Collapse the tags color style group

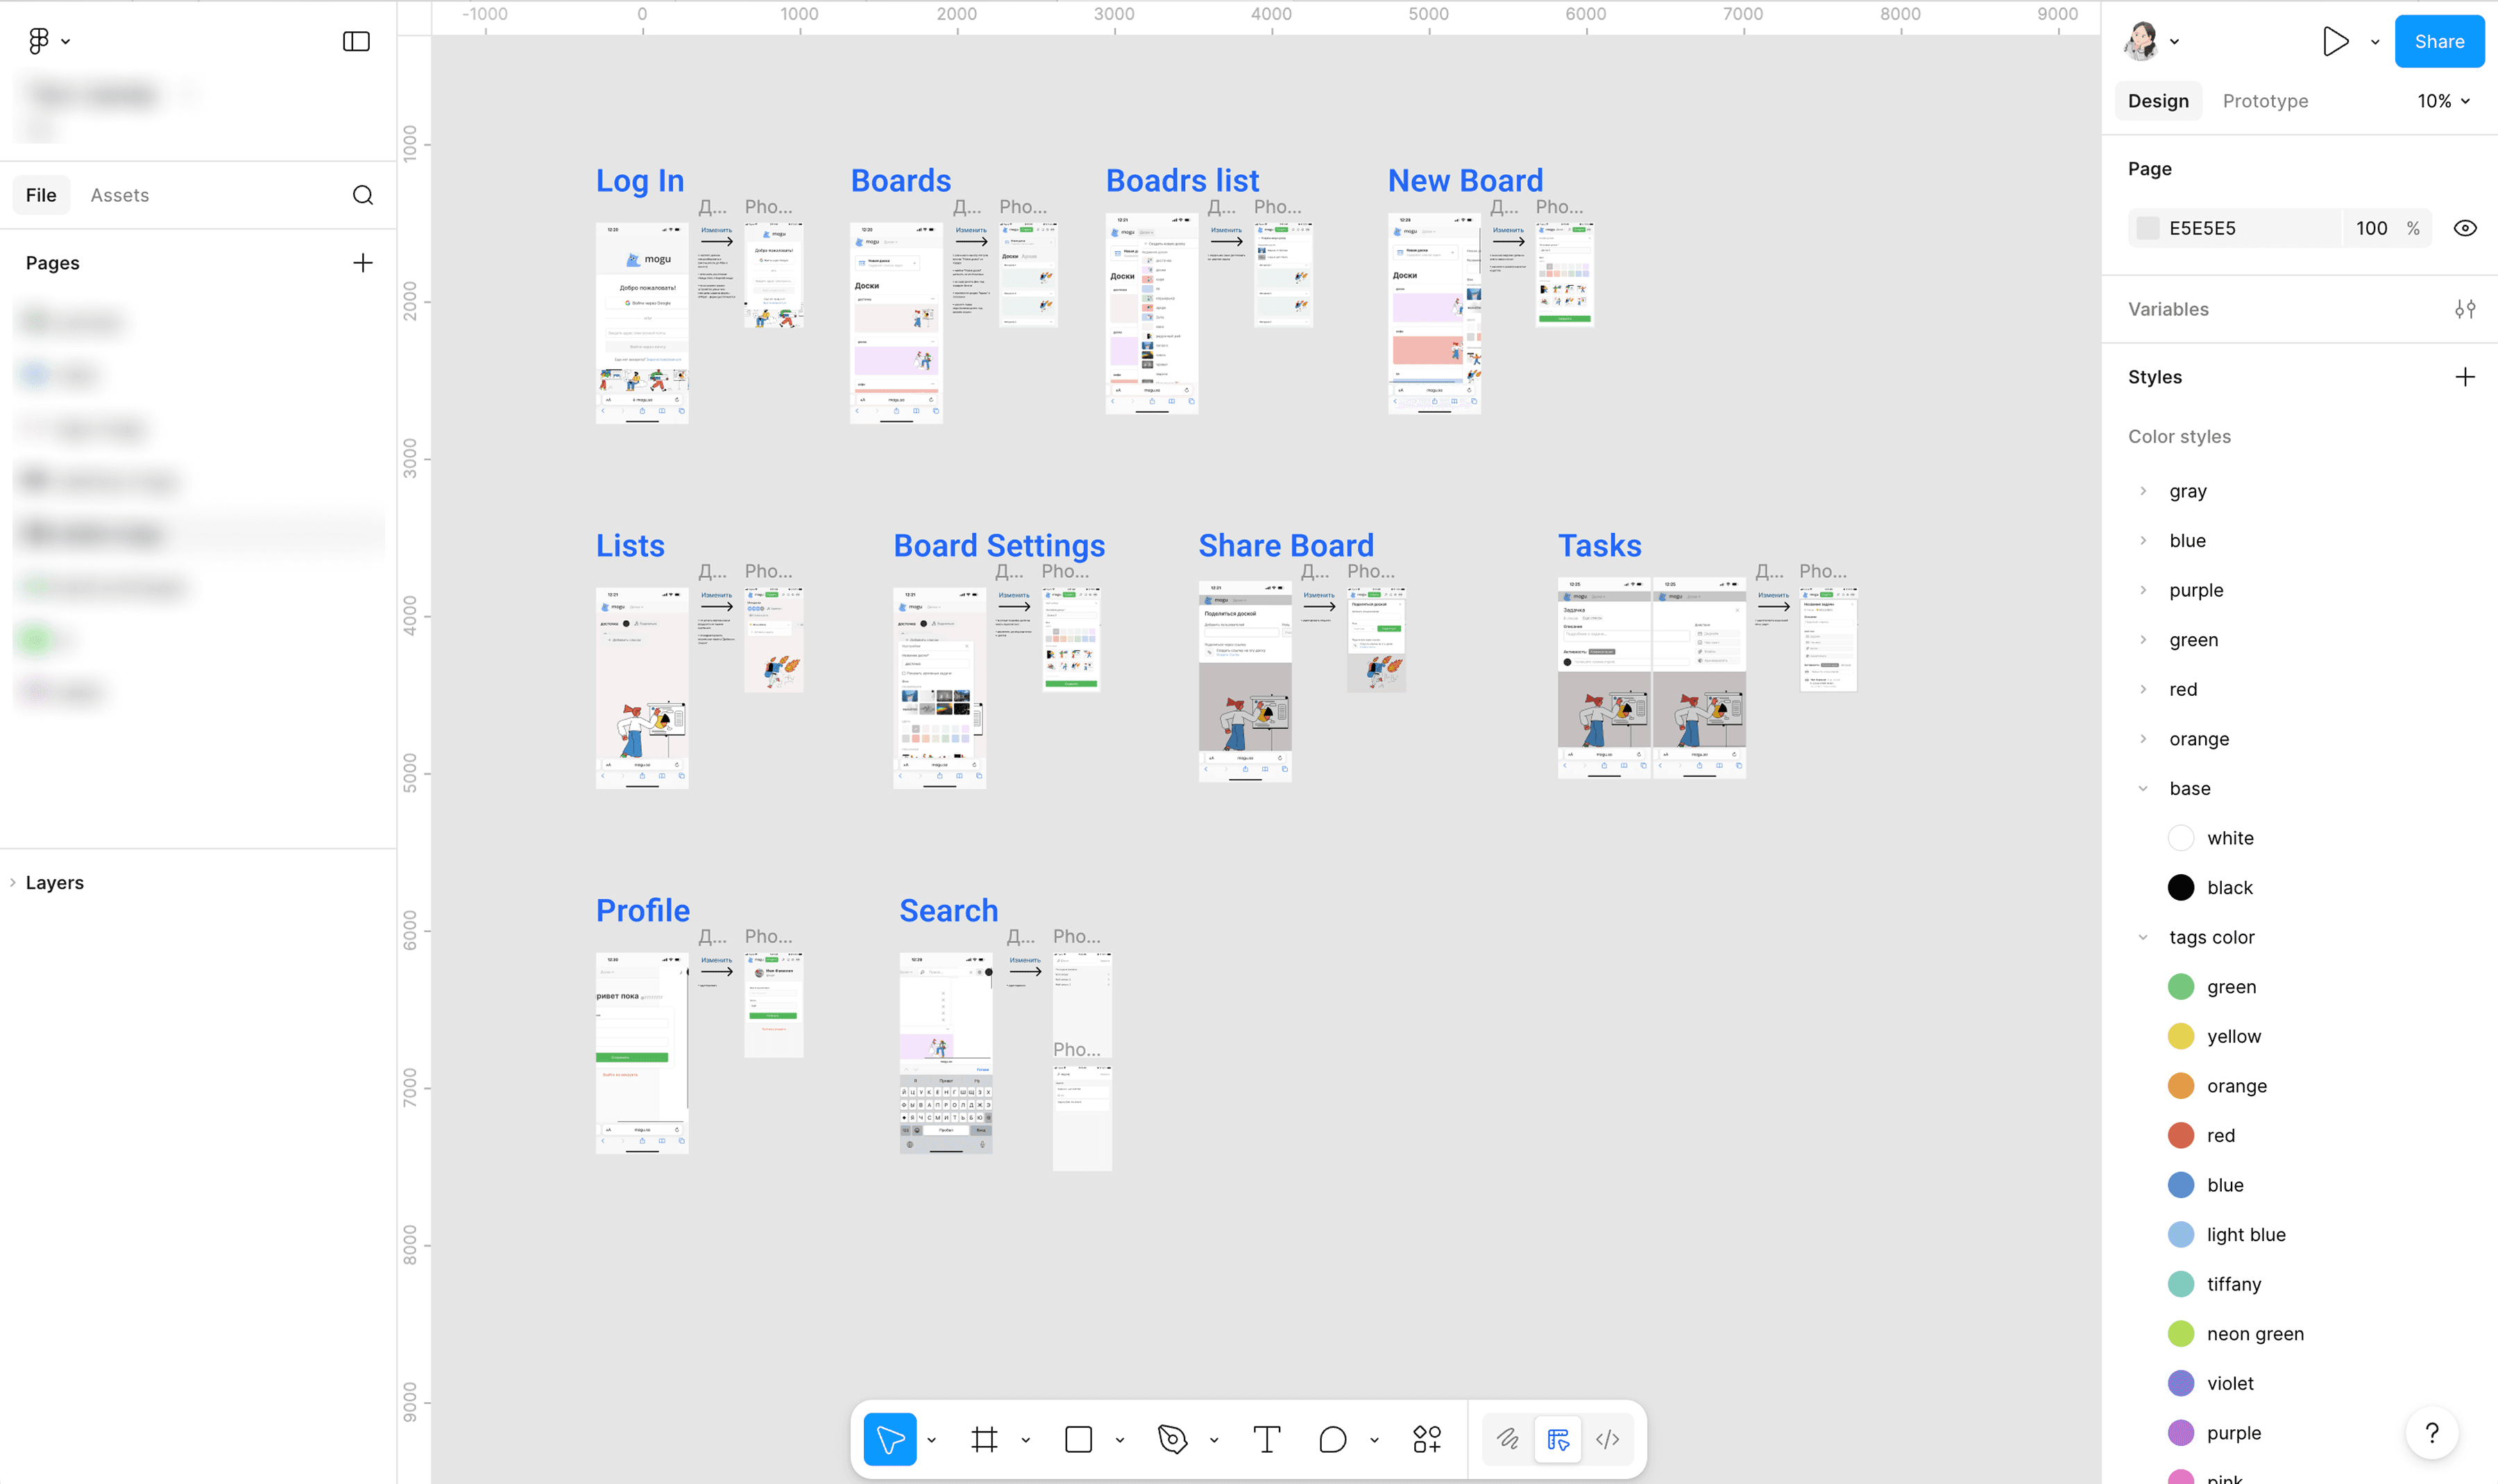click(2143, 937)
